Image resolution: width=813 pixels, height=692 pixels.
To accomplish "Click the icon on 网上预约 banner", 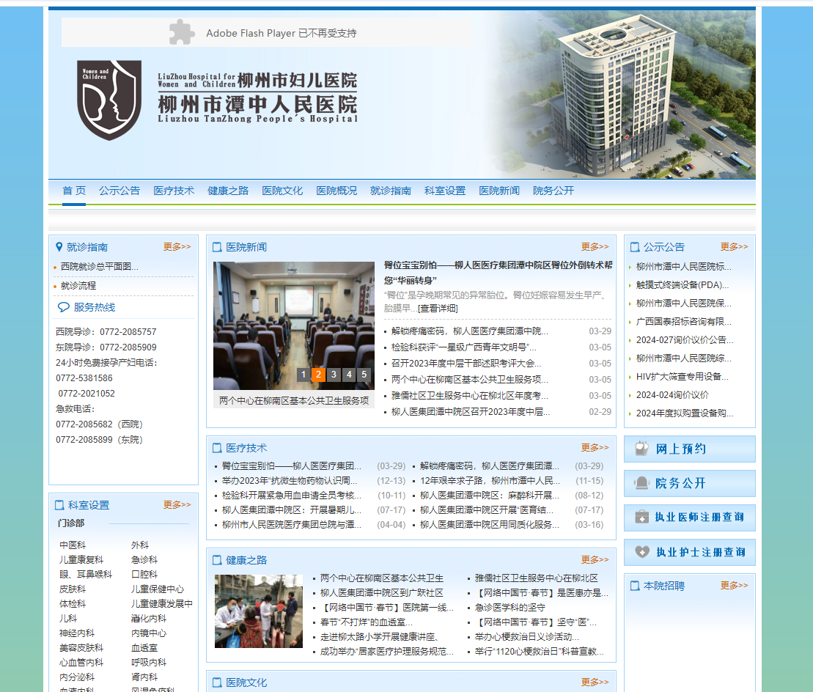I will (x=642, y=449).
